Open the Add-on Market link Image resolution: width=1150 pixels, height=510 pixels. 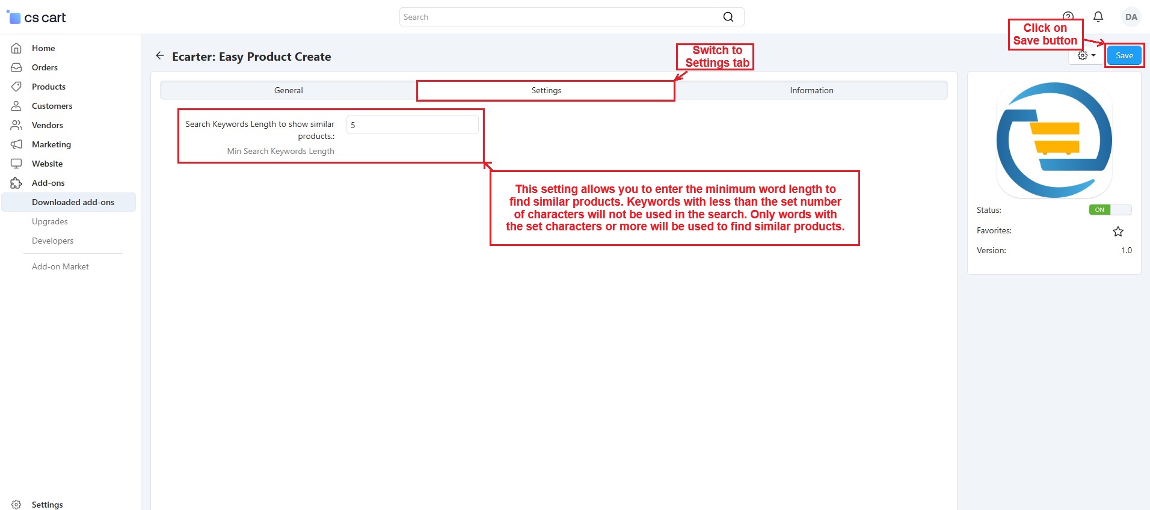click(x=60, y=266)
